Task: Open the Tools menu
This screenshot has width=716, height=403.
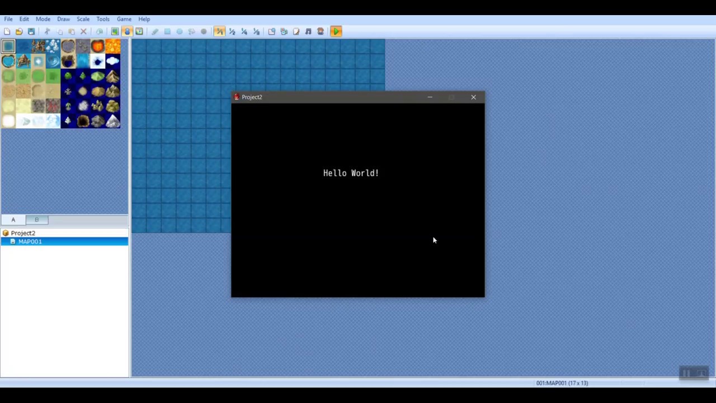Action: [103, 19]
